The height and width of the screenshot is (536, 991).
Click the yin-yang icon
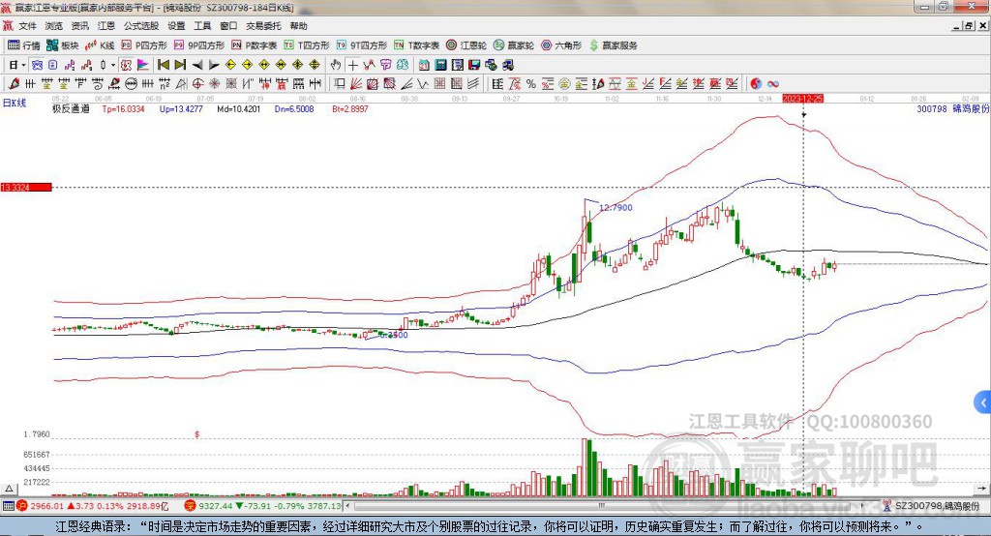756,83
